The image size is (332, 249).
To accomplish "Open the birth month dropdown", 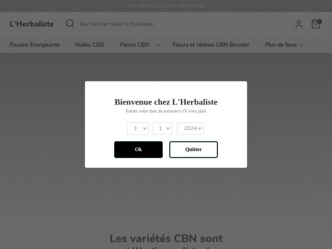I will (162, 128).
